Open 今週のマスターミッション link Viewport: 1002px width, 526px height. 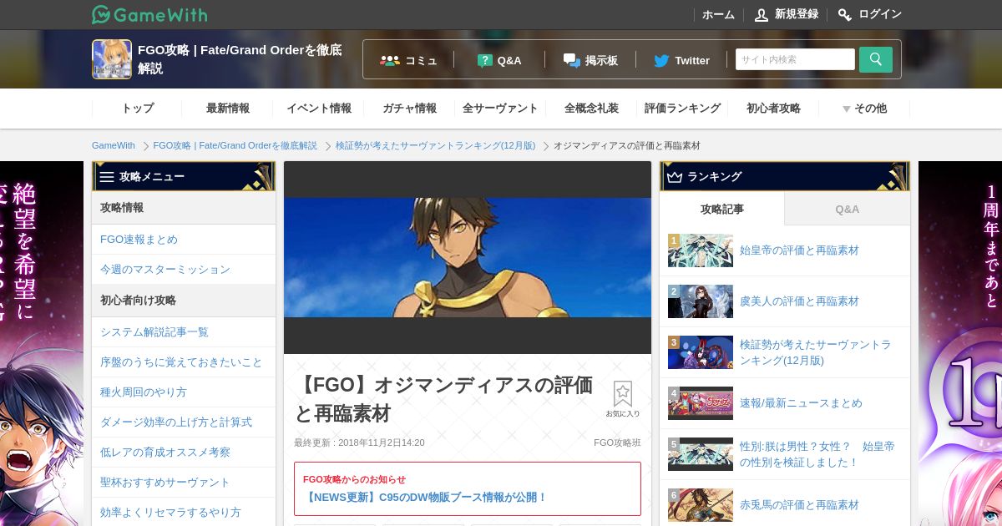[x=184, y=270]
